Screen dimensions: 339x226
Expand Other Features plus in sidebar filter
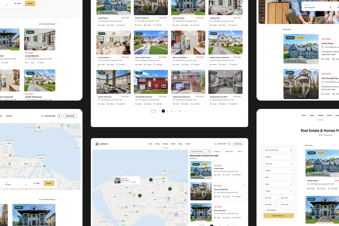[x=265, y=210]
